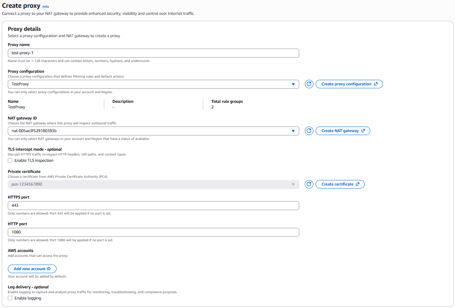Enable TLS inspection checkbox
This screenshot has height=308, width=455.
(x=10, y=161)
